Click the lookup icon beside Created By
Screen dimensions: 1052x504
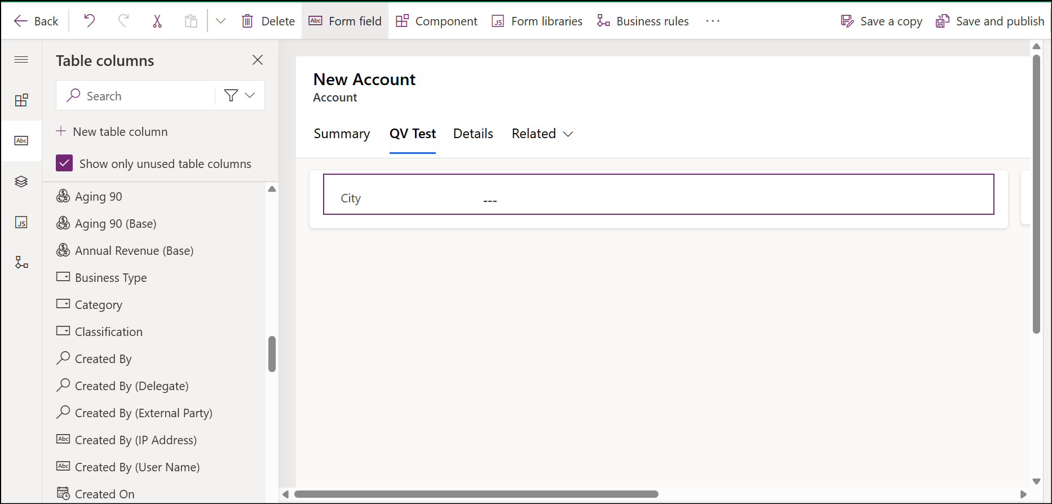63,358
